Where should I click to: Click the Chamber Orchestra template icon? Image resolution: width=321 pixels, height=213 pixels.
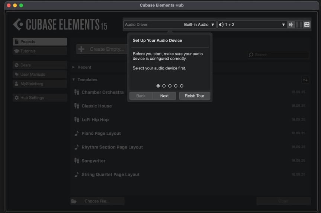pos(77,92)
